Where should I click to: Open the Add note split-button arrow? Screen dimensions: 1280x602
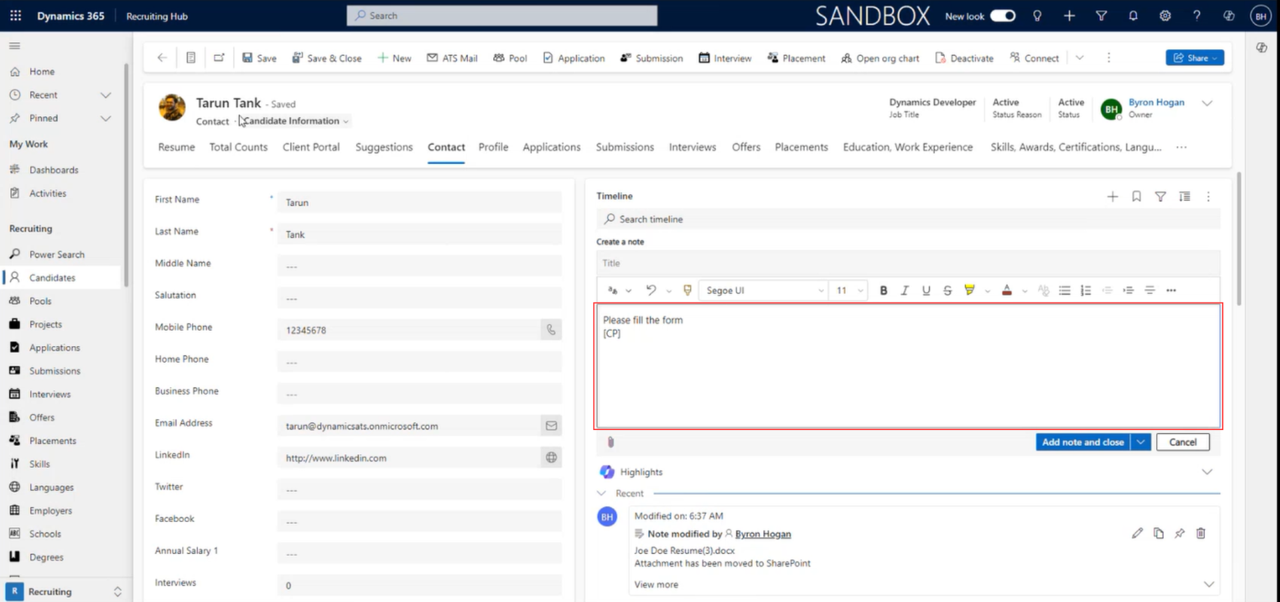tap(1141, 442)
